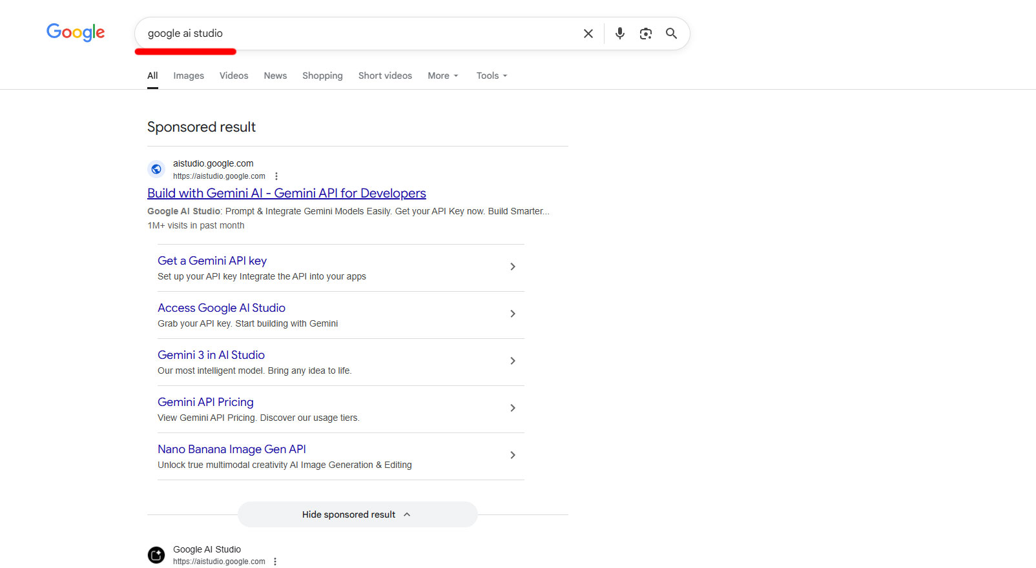Click aistudio.google.com site name in sponsored result

point(213,163)
